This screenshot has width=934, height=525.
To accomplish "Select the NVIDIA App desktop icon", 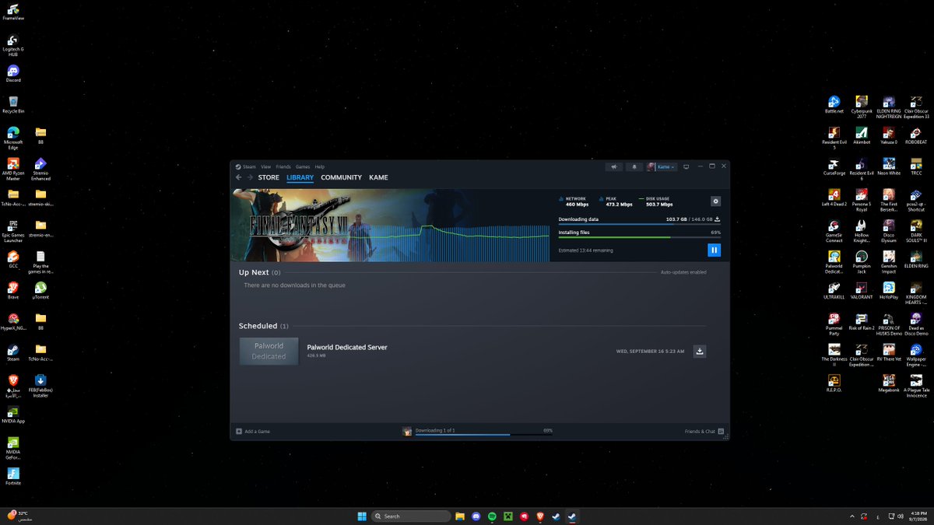I will (13, 415).
